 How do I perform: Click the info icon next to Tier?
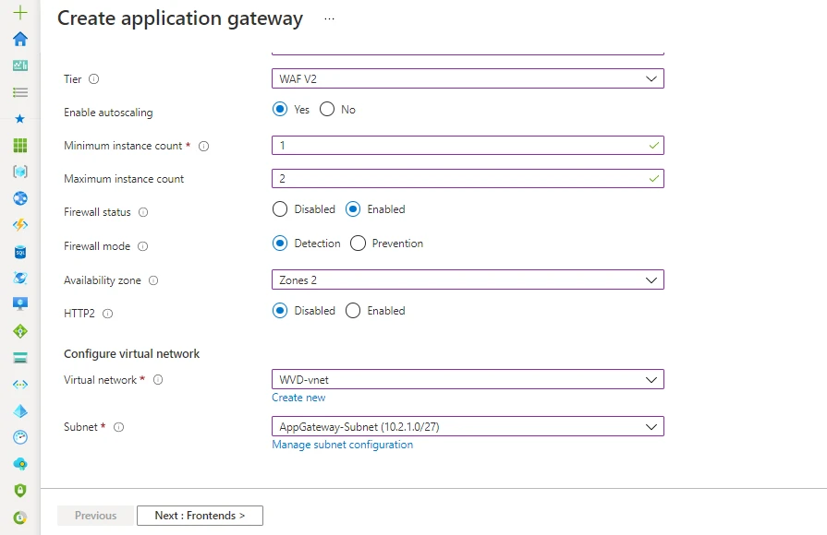94,79
